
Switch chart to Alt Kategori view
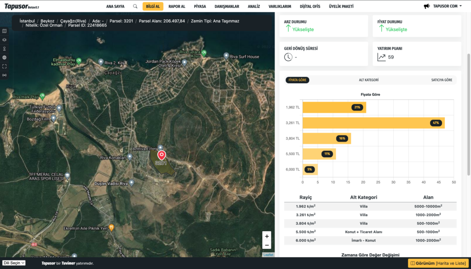click(368, 80)
